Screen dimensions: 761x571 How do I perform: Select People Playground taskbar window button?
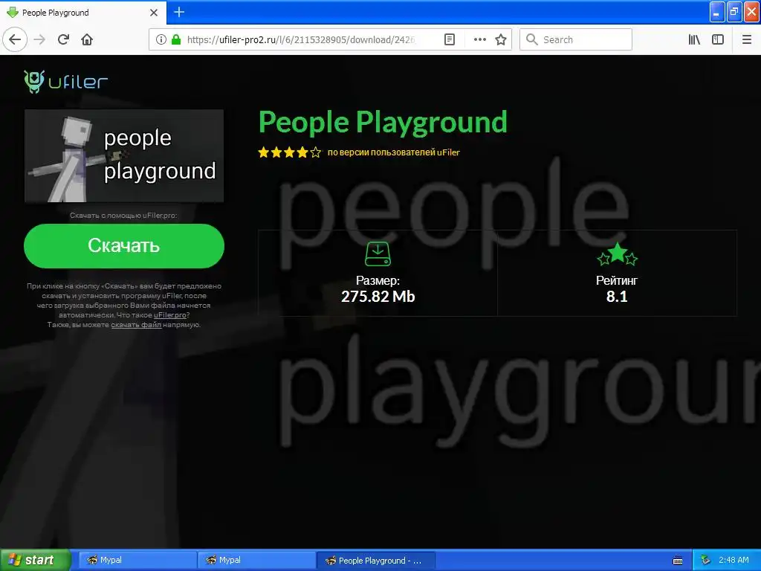point(375,560)
